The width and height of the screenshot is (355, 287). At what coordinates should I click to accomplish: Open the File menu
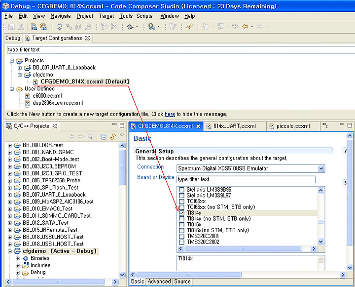(8, 16)
